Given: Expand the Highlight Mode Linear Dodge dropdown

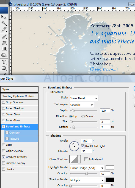Looking at the screenshot, I should coord(87,168).
